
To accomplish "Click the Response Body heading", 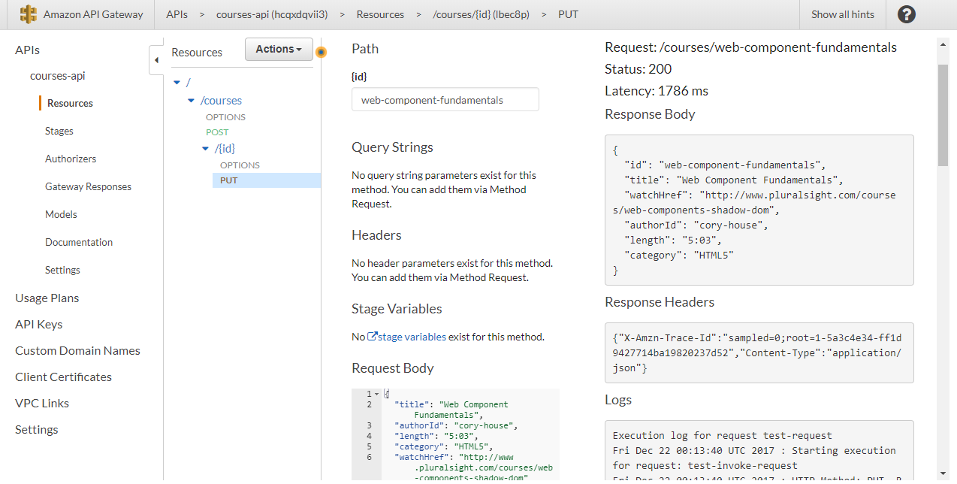I will click(x=650, y=114).
